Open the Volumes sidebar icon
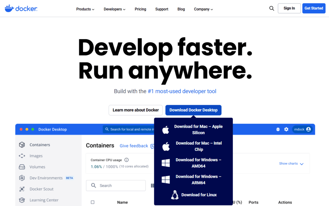329x206 pixels. point(22,167)
